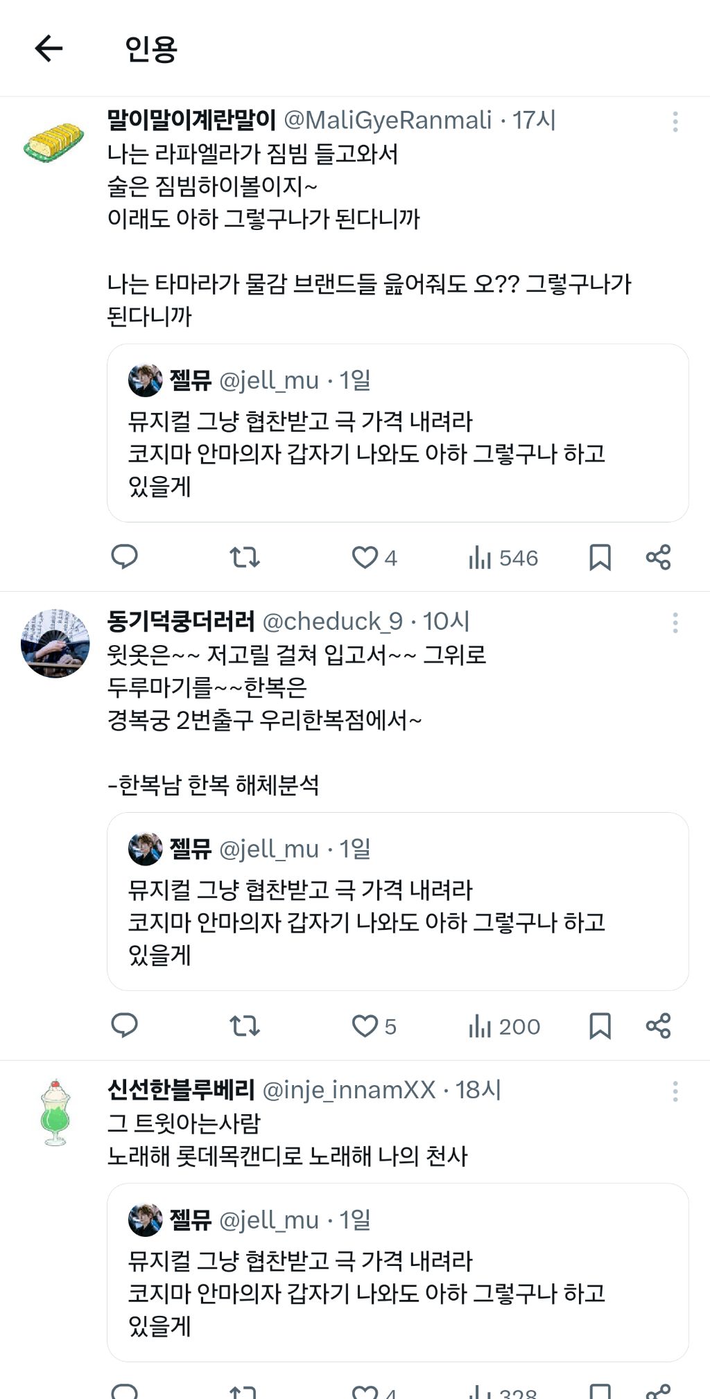Image resolution: width=710 pixels, height=1399 pixels.
Task: Share 말이말이계란말이's tweet
Action: pos(658,557)
